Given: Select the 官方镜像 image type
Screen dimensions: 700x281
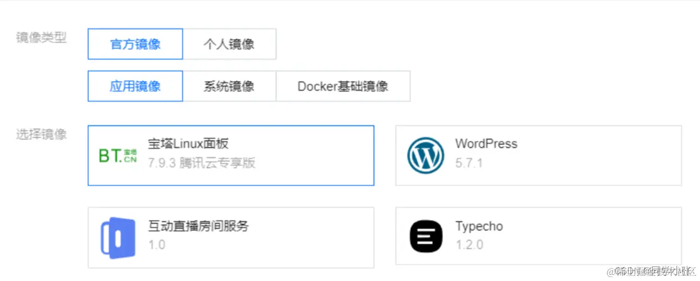Looking at the screenshot, I should pos(136,44).
